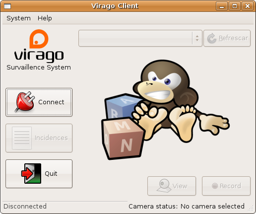This screenshot has height=214, width=256.
Task: Click the Connect button label
Action: pyautogui.click(x=51, y=102)
